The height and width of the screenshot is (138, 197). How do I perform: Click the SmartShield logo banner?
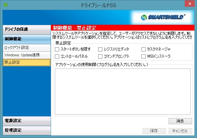pyautogui.click(x=163, y=17)
